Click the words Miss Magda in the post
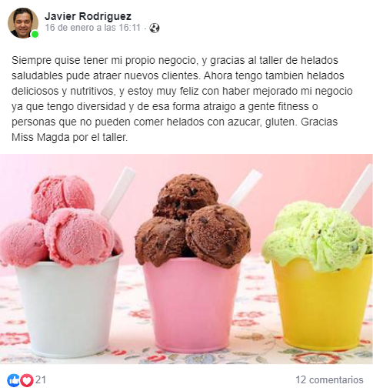 coord(41,137)
